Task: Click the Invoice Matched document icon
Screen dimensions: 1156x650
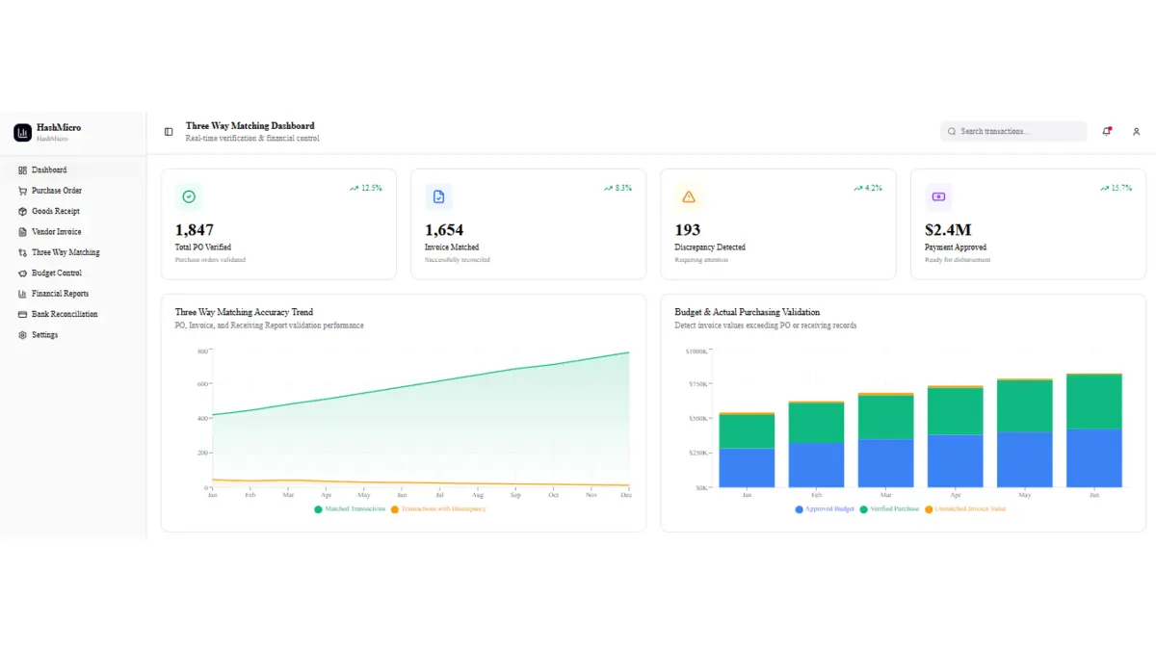Action: point(438,196)
